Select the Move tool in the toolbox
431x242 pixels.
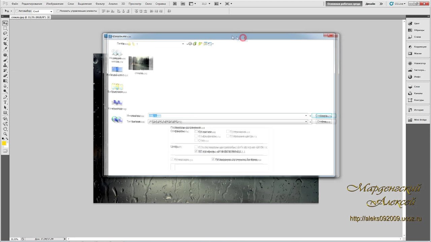click(5, 23)
